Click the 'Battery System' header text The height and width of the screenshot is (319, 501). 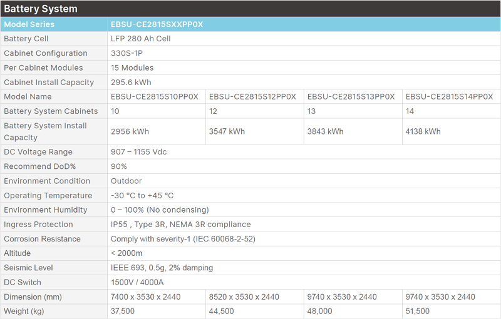pos(41,9)
